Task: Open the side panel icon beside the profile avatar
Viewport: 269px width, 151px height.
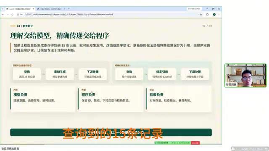Action: tap(207, 15)
